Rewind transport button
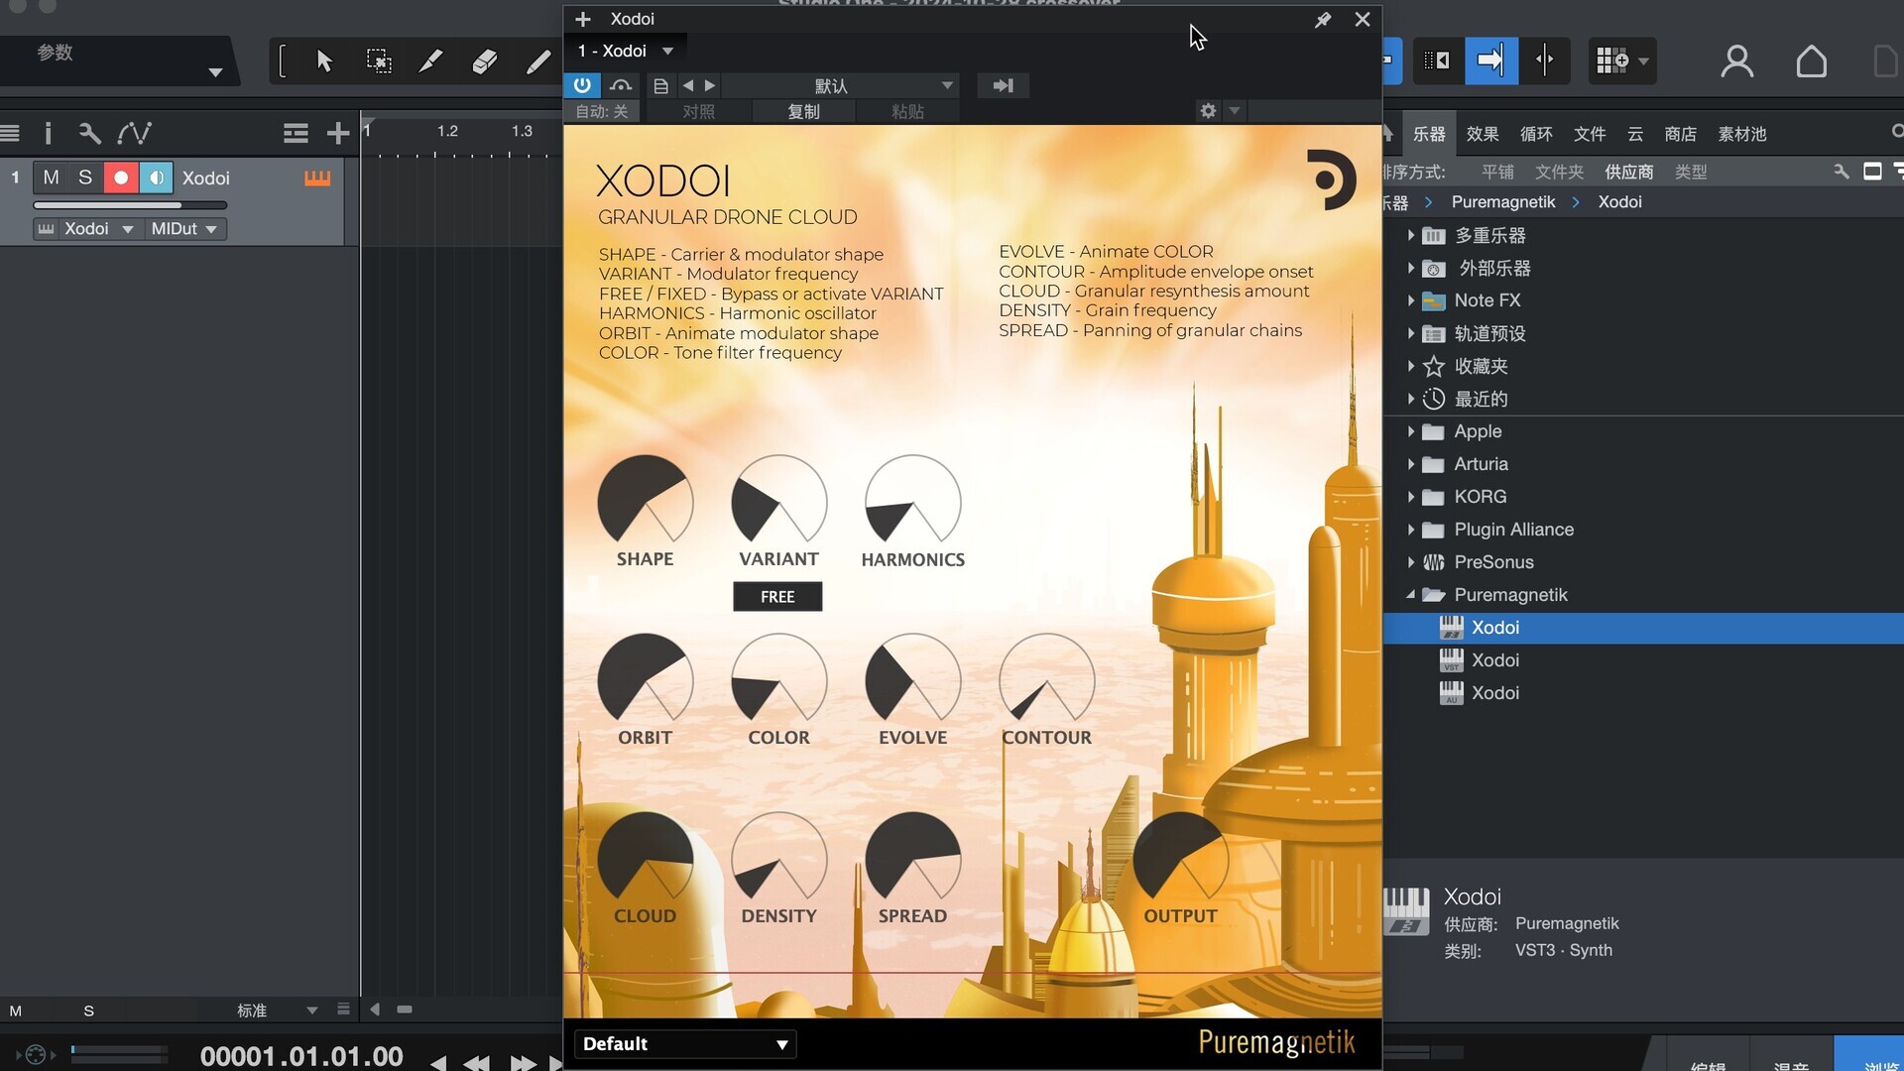The width and height of the screenshot is (1904, 1071). (x=476, y=1062)
